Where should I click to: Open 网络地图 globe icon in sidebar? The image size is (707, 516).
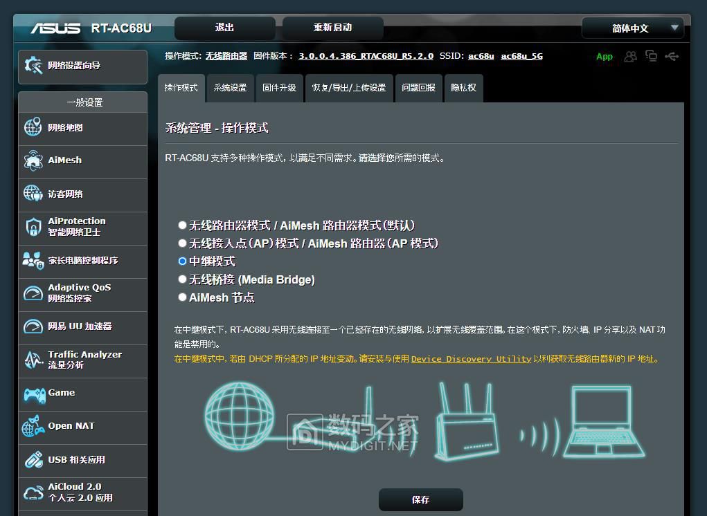click(33, 127)
